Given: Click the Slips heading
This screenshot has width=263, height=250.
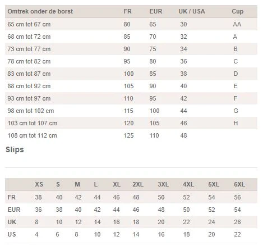Looking at the screenshot, I should (x=15, y=149).
